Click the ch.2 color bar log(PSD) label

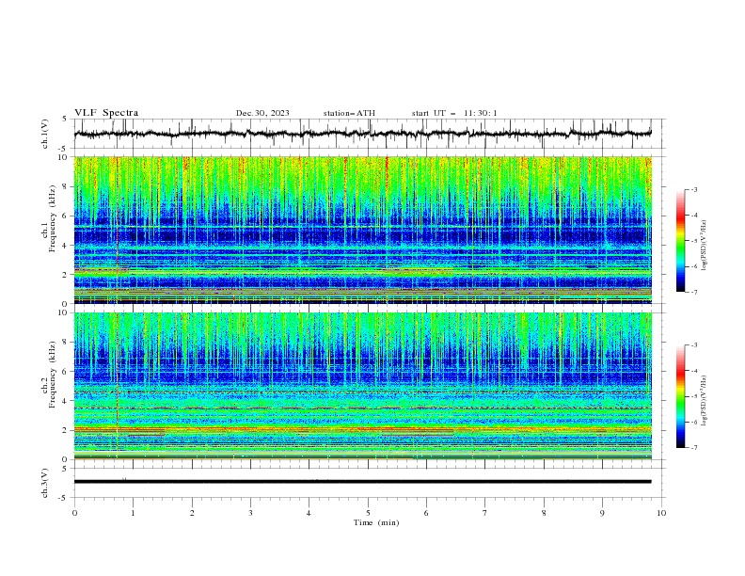pyautogui.click(x=704, y=401)
